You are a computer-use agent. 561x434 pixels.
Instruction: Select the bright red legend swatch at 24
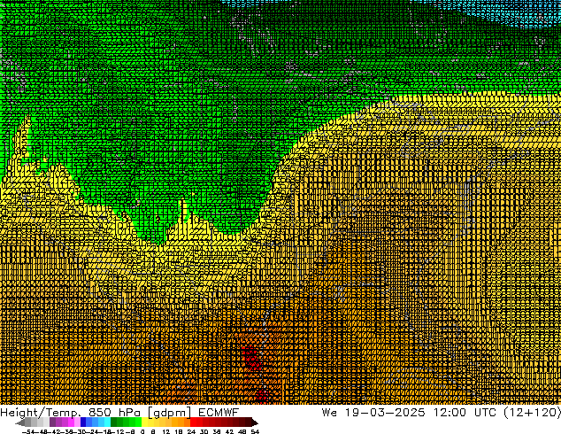193,422
